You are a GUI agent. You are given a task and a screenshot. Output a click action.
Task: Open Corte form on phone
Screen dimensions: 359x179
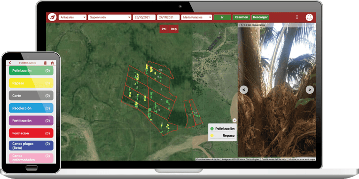pyautogui.click(x=31, y=96)
